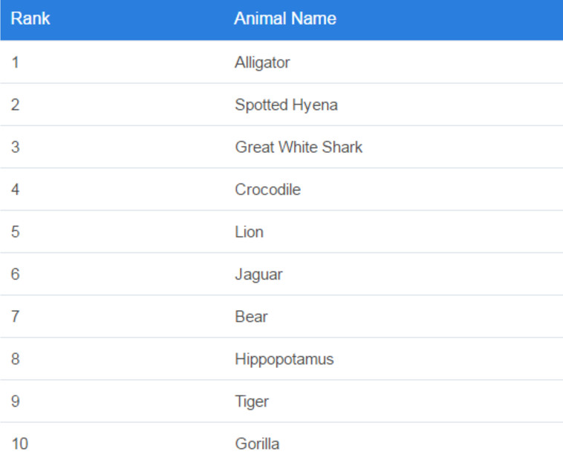Click rank number 4 cell
Screen dimensions: 563x463
coord(15,189)
